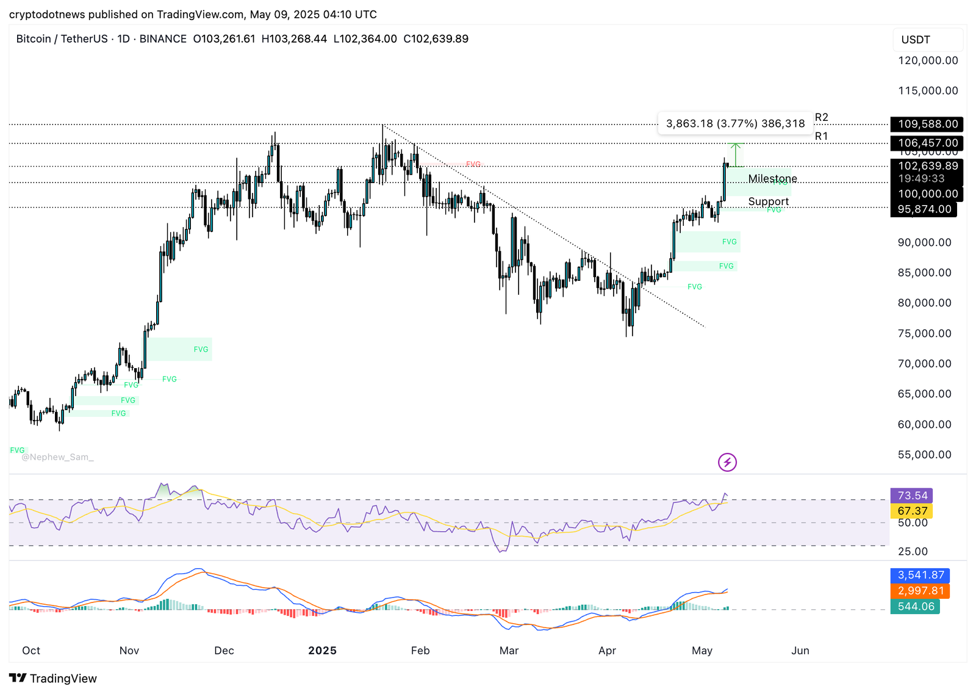Click the price measurement tooltip showing 3.77%
The height and width of the screenshot is (694, 976).
735,124
